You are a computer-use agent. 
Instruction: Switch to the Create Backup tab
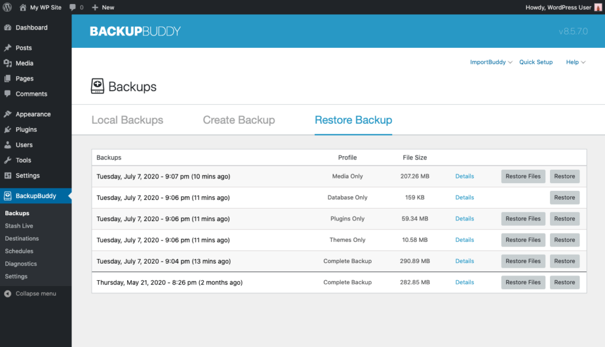click(239, 120)
